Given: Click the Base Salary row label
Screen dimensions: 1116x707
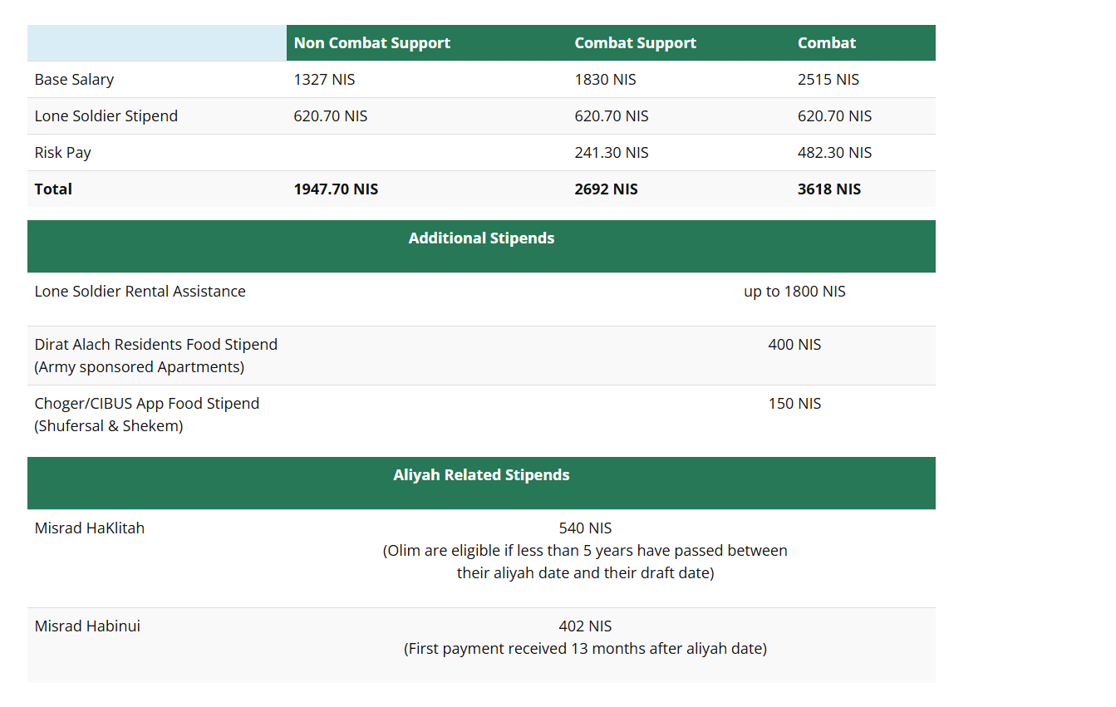Looking at the screenshot, I should [74, 80].
